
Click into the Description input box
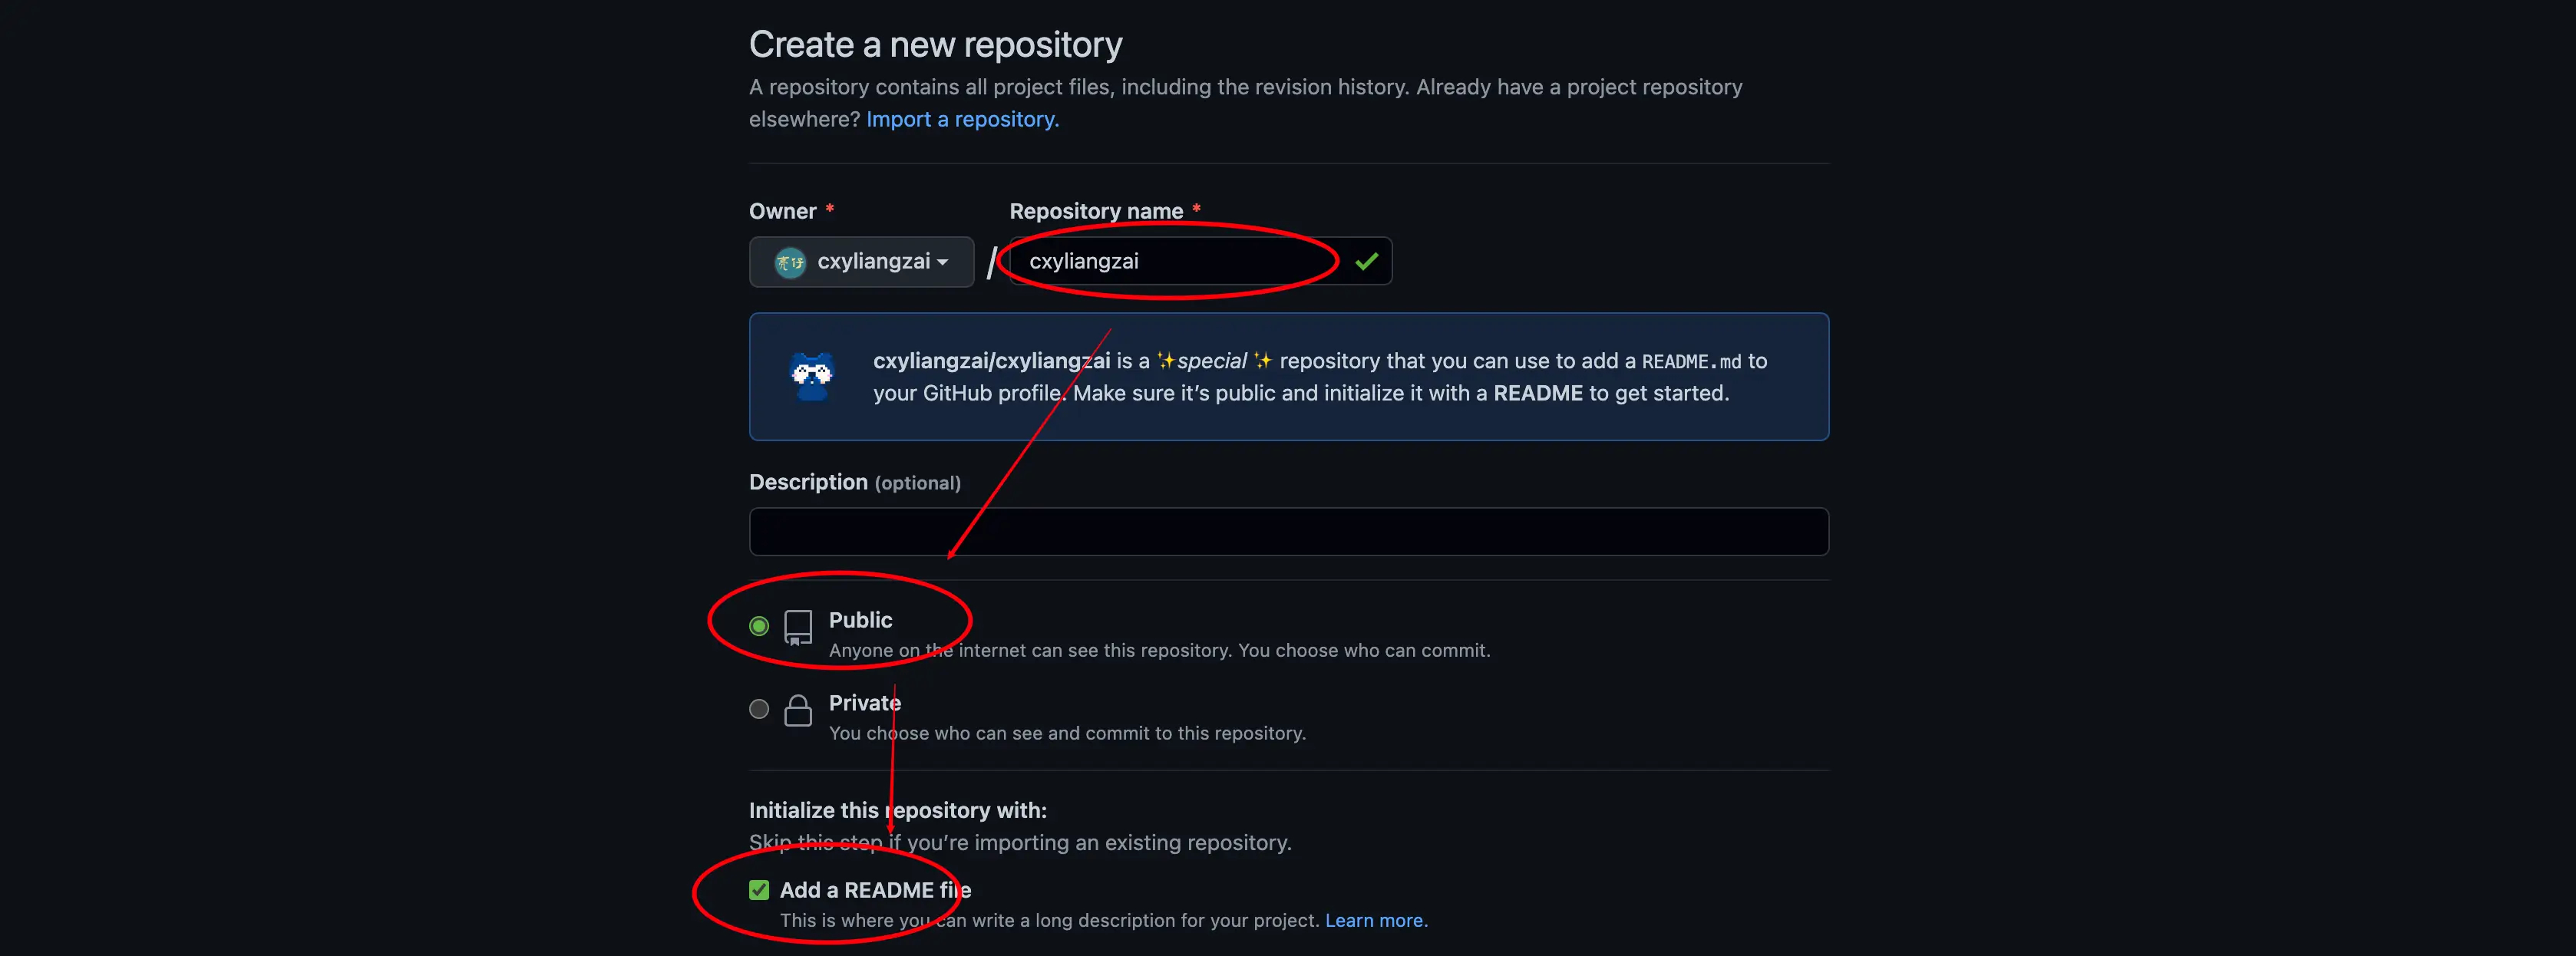point(1288,532)
